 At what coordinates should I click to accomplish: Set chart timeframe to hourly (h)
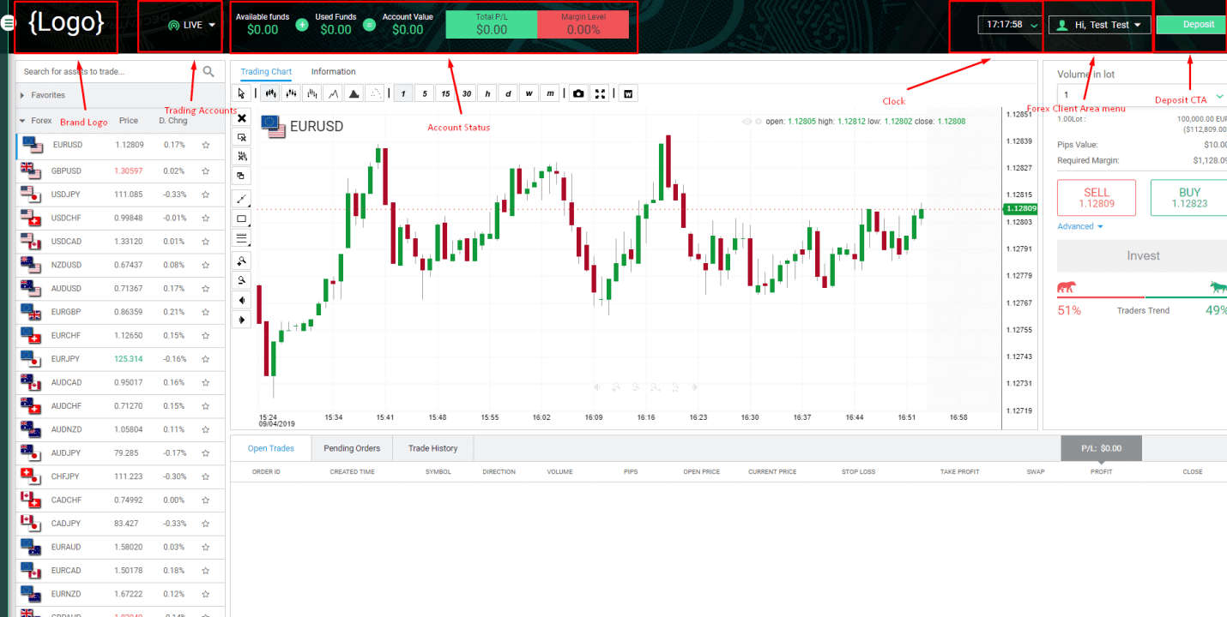pos(487,93)
